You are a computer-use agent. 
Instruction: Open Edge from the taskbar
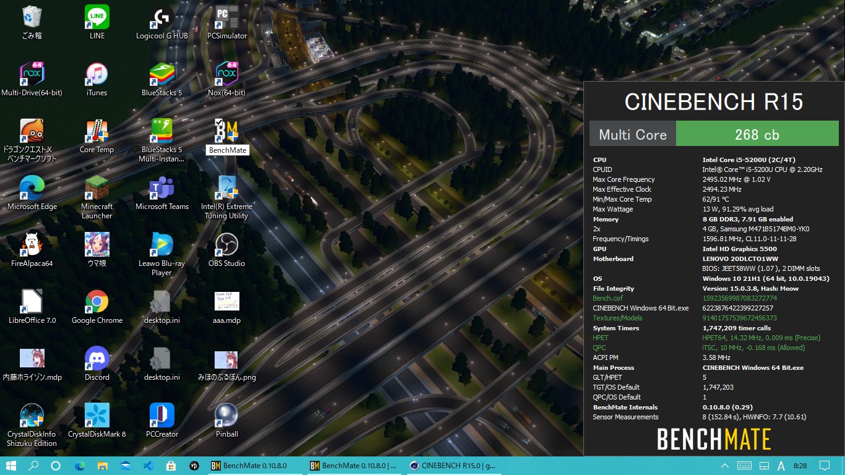coord(79,466)
